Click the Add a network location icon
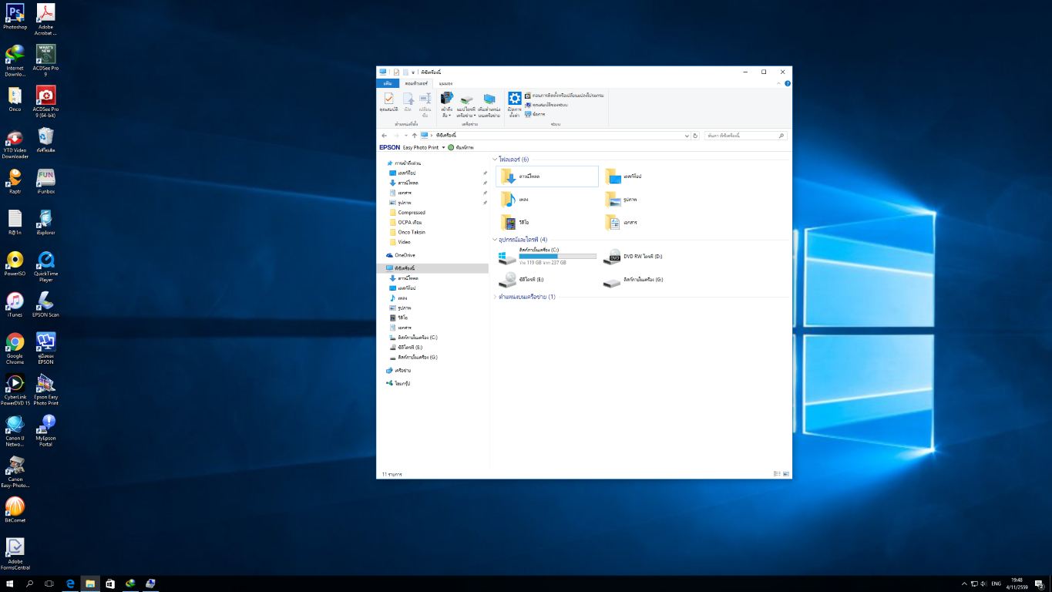The height and width of the screenshot is (592, 1052). [489, 100]
